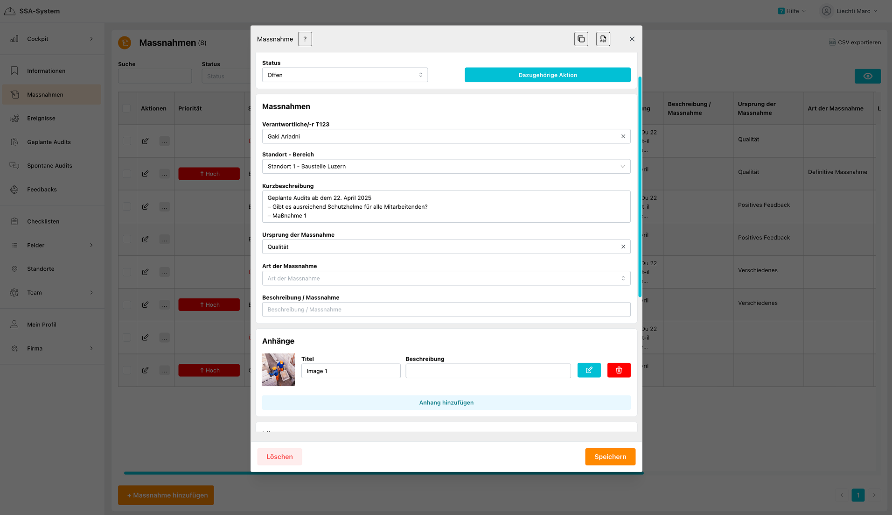Clear the Ursprung der Massnahme Qualität value
The image size is (892, 515).
click(623, 247)
